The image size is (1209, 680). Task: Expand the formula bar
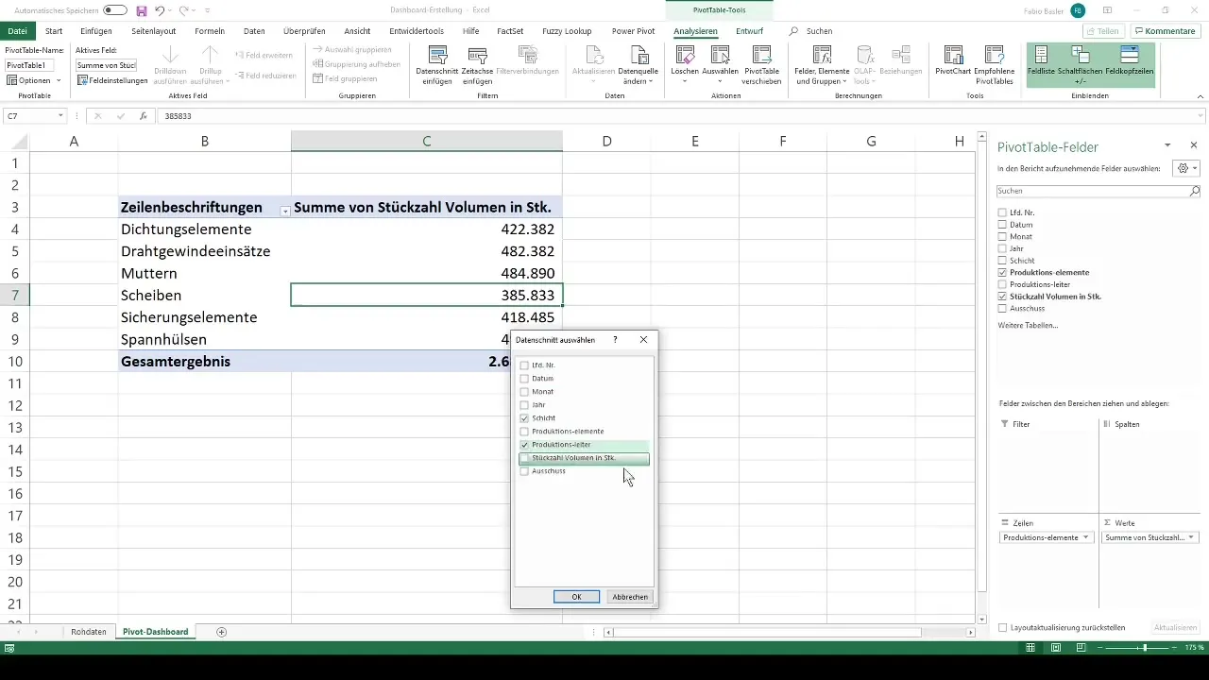1200,116
